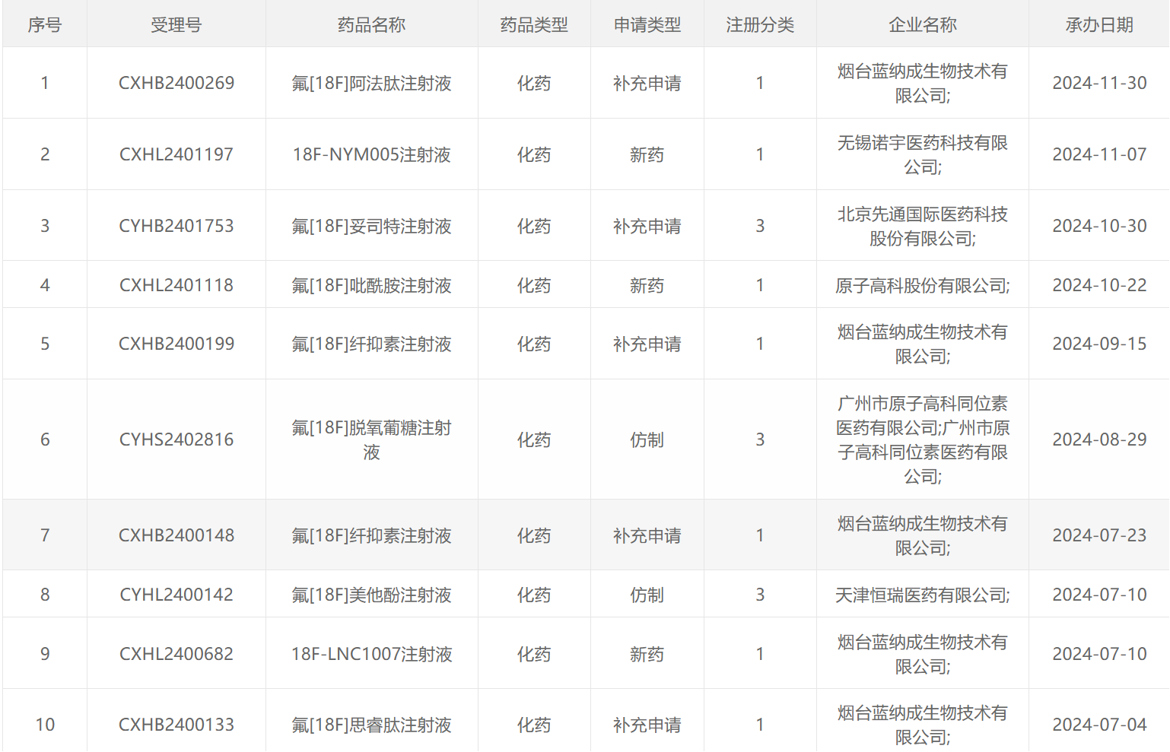This screenshot has width=1170, height=752.
Task: Select the highlighted row CXHB2400148
Action: (x=176, y=535)
